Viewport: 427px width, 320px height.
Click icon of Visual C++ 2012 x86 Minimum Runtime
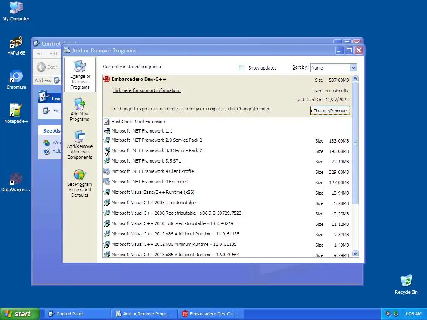[x=107, y=244]
